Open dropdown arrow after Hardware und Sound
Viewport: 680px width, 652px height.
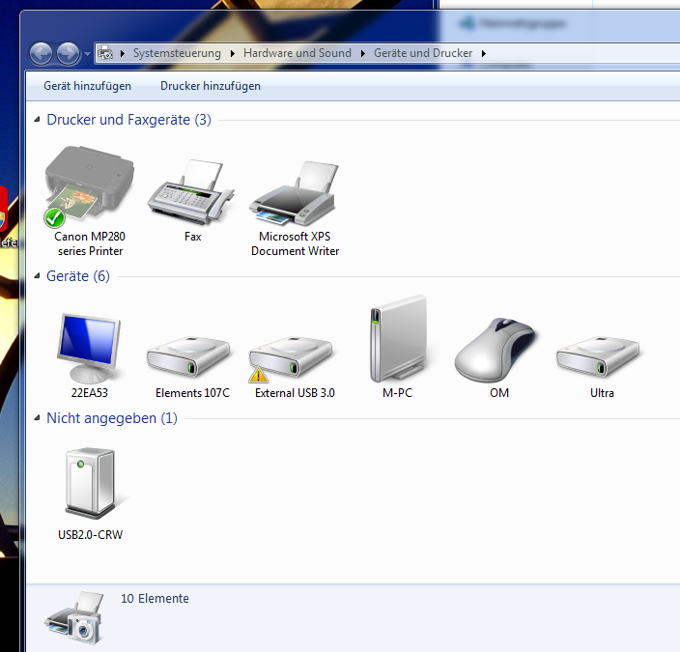(363, 53)
